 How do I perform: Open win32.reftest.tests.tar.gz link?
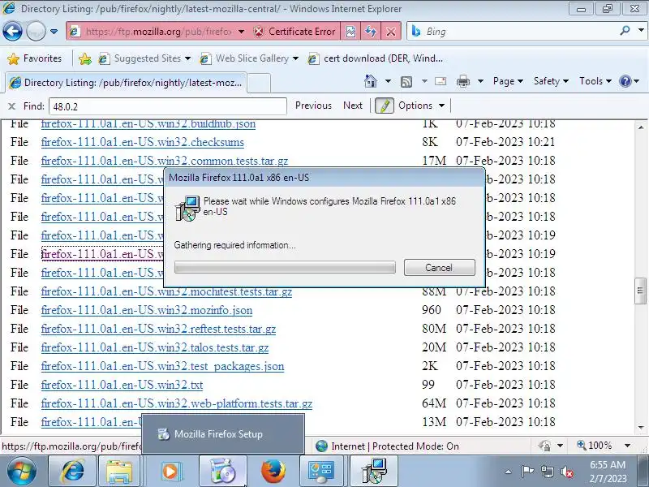[x=158, y=329]
